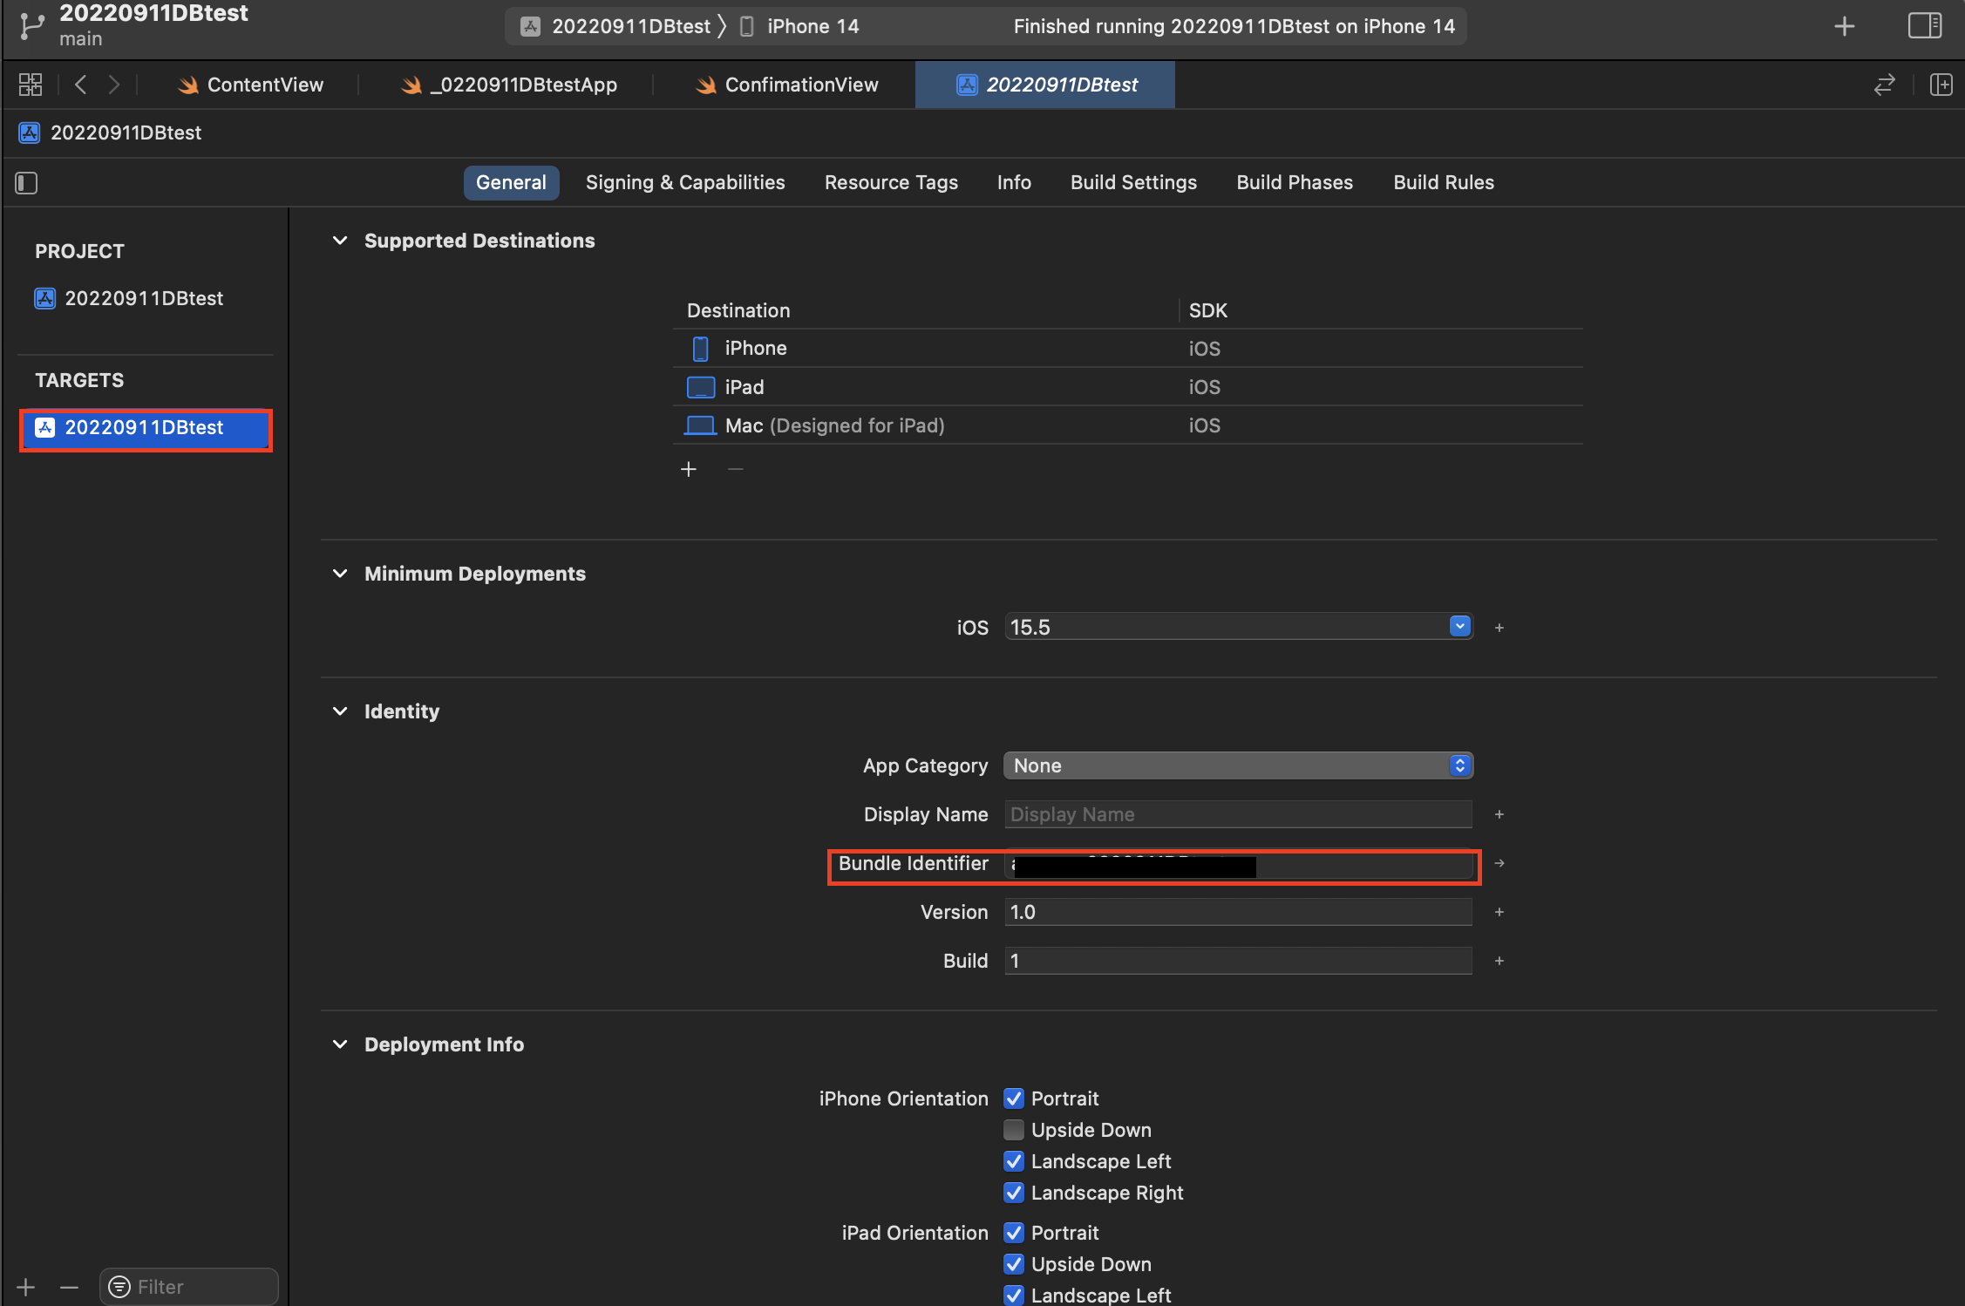The width and height of the screenshot is (1965, 1306).
Task: Click the project icon in breadcrumb bar
Action: (x=30, y=133)
